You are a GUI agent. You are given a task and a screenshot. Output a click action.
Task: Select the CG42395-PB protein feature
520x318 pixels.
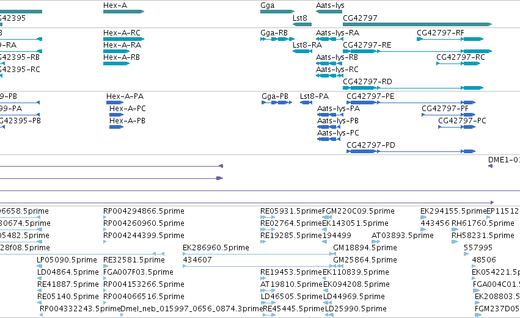click(2, 127)
